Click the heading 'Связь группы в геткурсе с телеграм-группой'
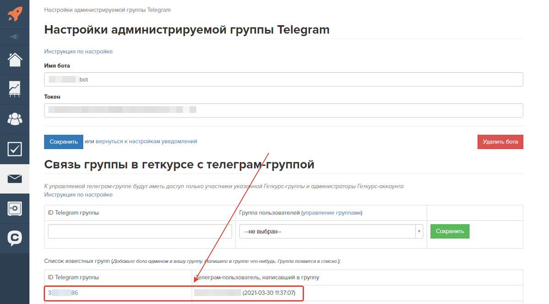 click(179, 165)
